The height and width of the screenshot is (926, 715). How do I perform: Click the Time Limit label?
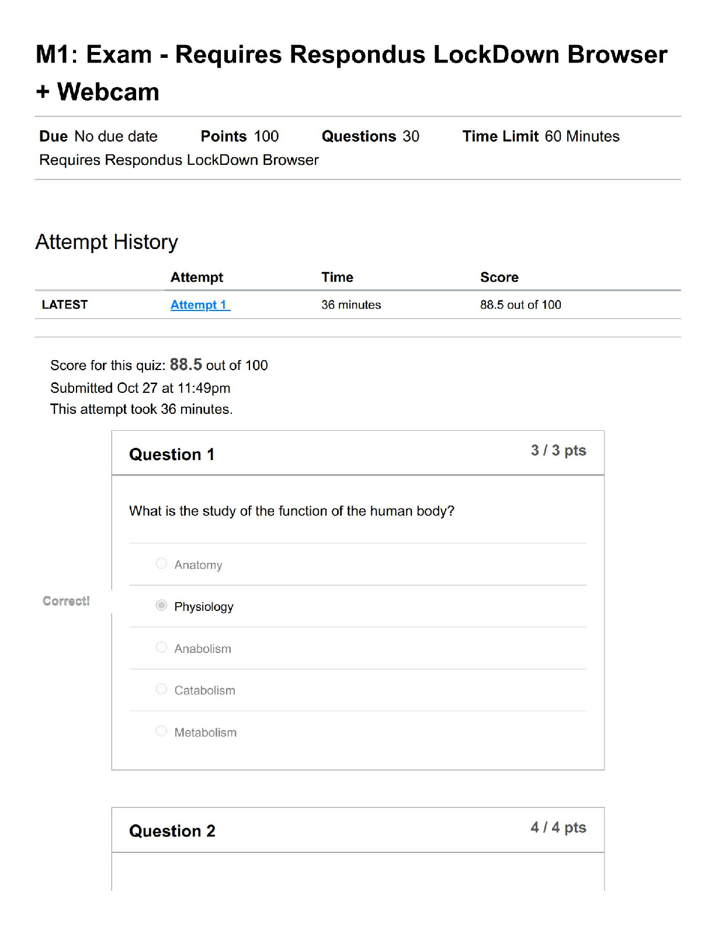click(500, 136)
